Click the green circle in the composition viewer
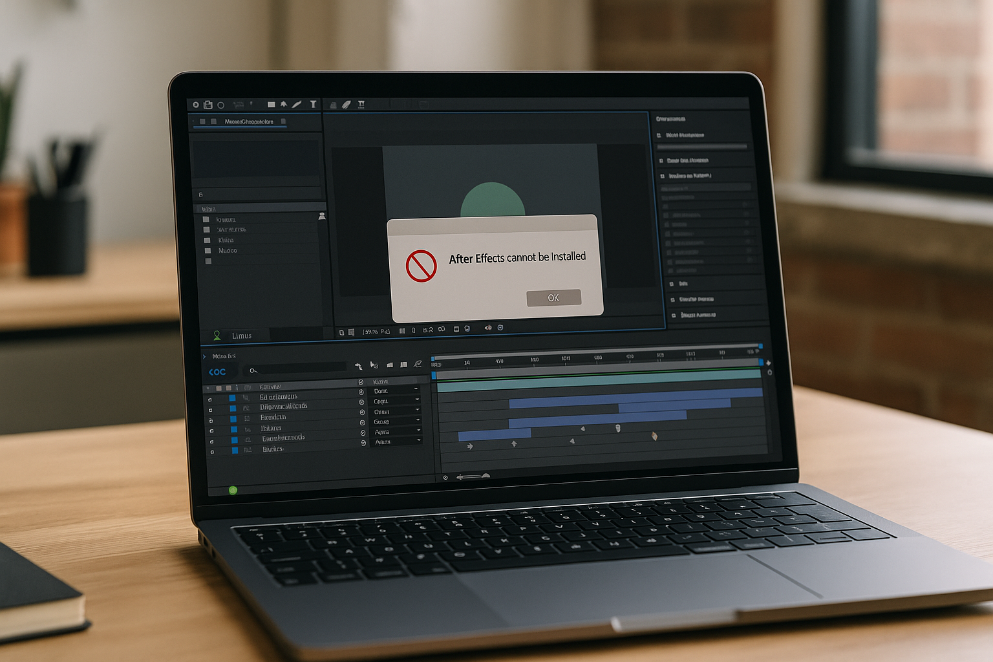 click(493, 199)
